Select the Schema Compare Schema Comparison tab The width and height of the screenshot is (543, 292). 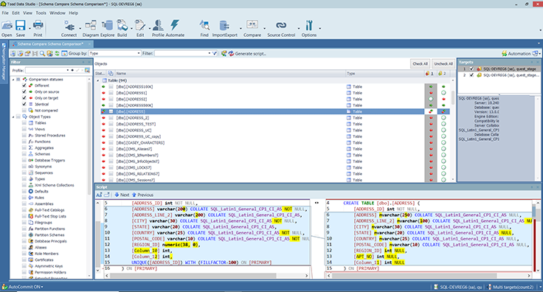pyautogui.click(x=51, y=44)
